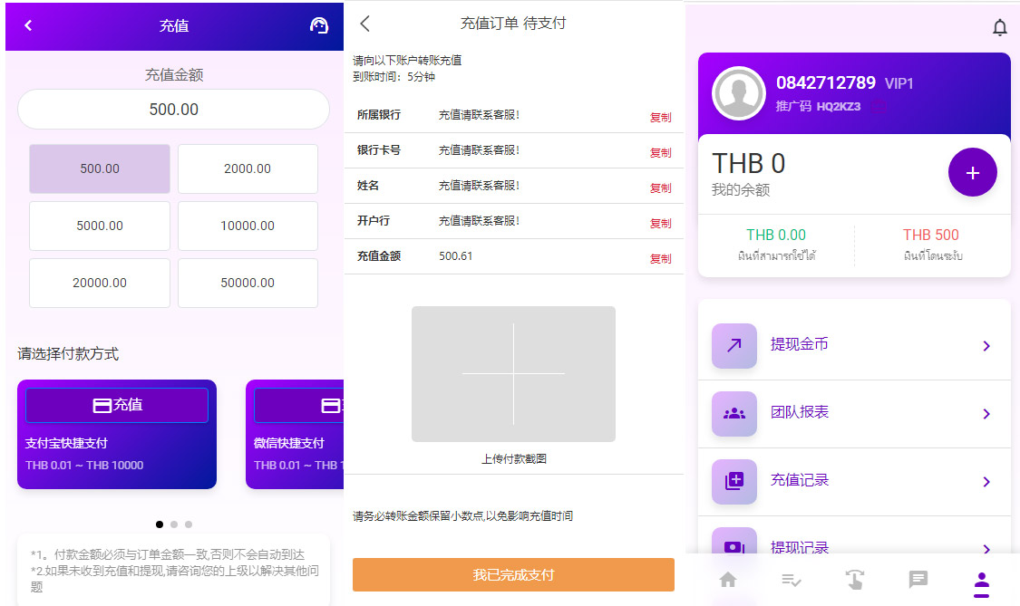This screenshot has height=606, width=1020.
Task: Select the 10000.00 amount option
Action: [248, 226]
